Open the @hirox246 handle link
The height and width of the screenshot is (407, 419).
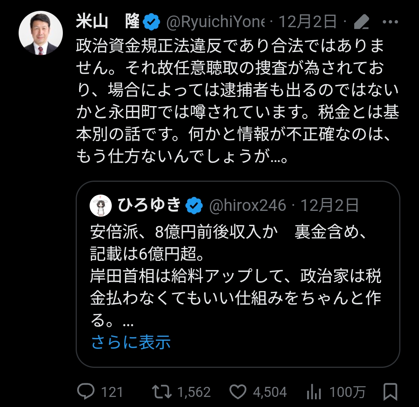click(x=248, y=205)
